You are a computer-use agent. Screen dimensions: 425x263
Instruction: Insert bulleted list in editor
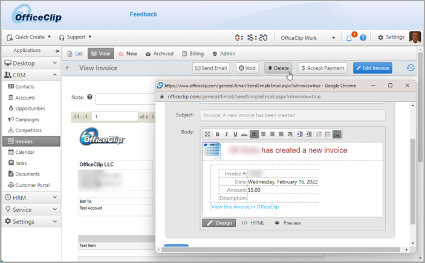pyautogui.click(x=328, y=134)
